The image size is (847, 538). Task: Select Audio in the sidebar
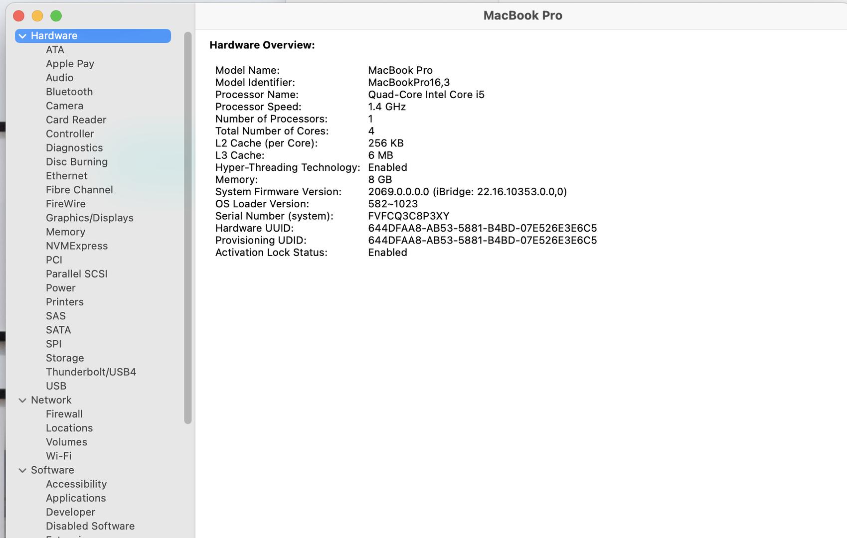59,78
